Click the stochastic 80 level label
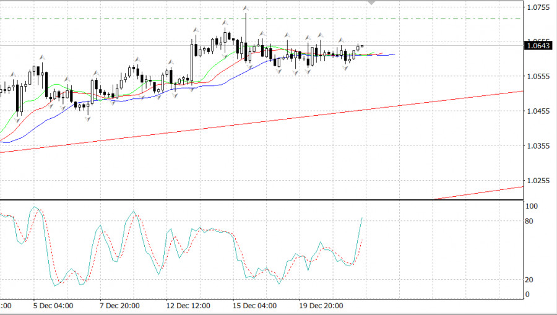The height and width of the screenshot is (315, 557). pos(530,221)
